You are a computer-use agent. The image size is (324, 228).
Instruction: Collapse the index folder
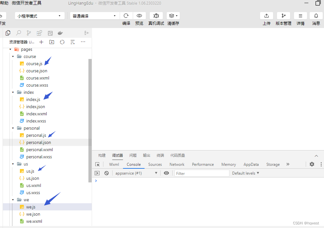(13, 92)
